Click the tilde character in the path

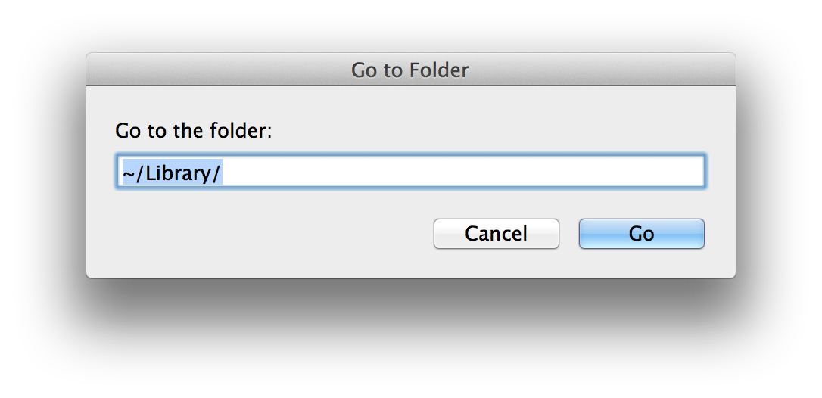127,174
